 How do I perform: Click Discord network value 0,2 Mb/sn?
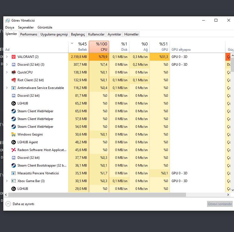click(x=140, y=65)
